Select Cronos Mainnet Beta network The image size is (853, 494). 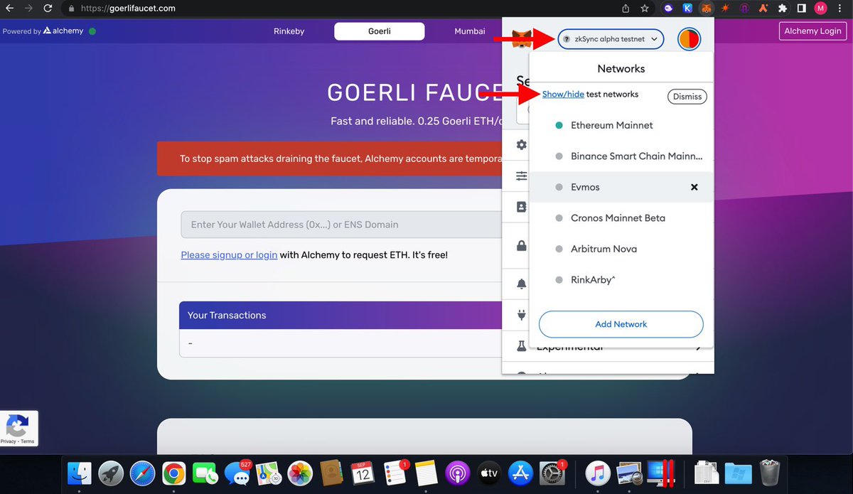click(621, 218)
